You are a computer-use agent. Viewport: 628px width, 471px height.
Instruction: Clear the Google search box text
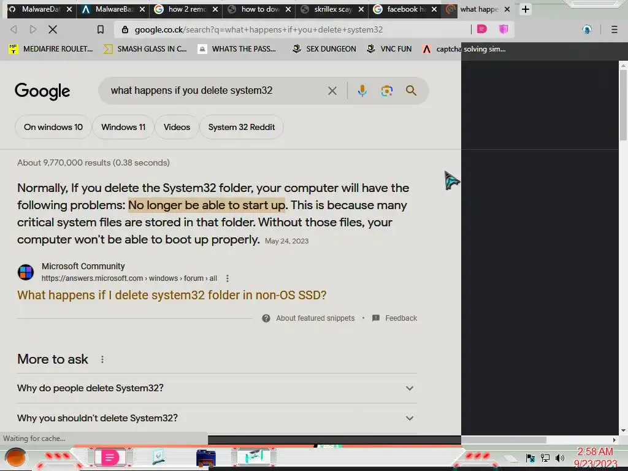coord(332,91)
